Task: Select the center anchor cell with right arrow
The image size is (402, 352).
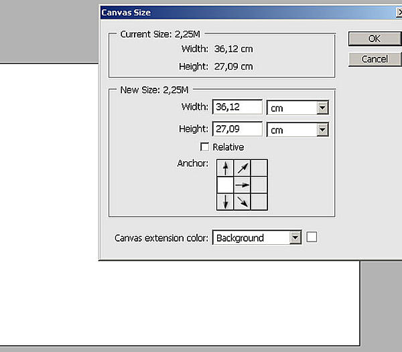Action: [x=242, y=185]
